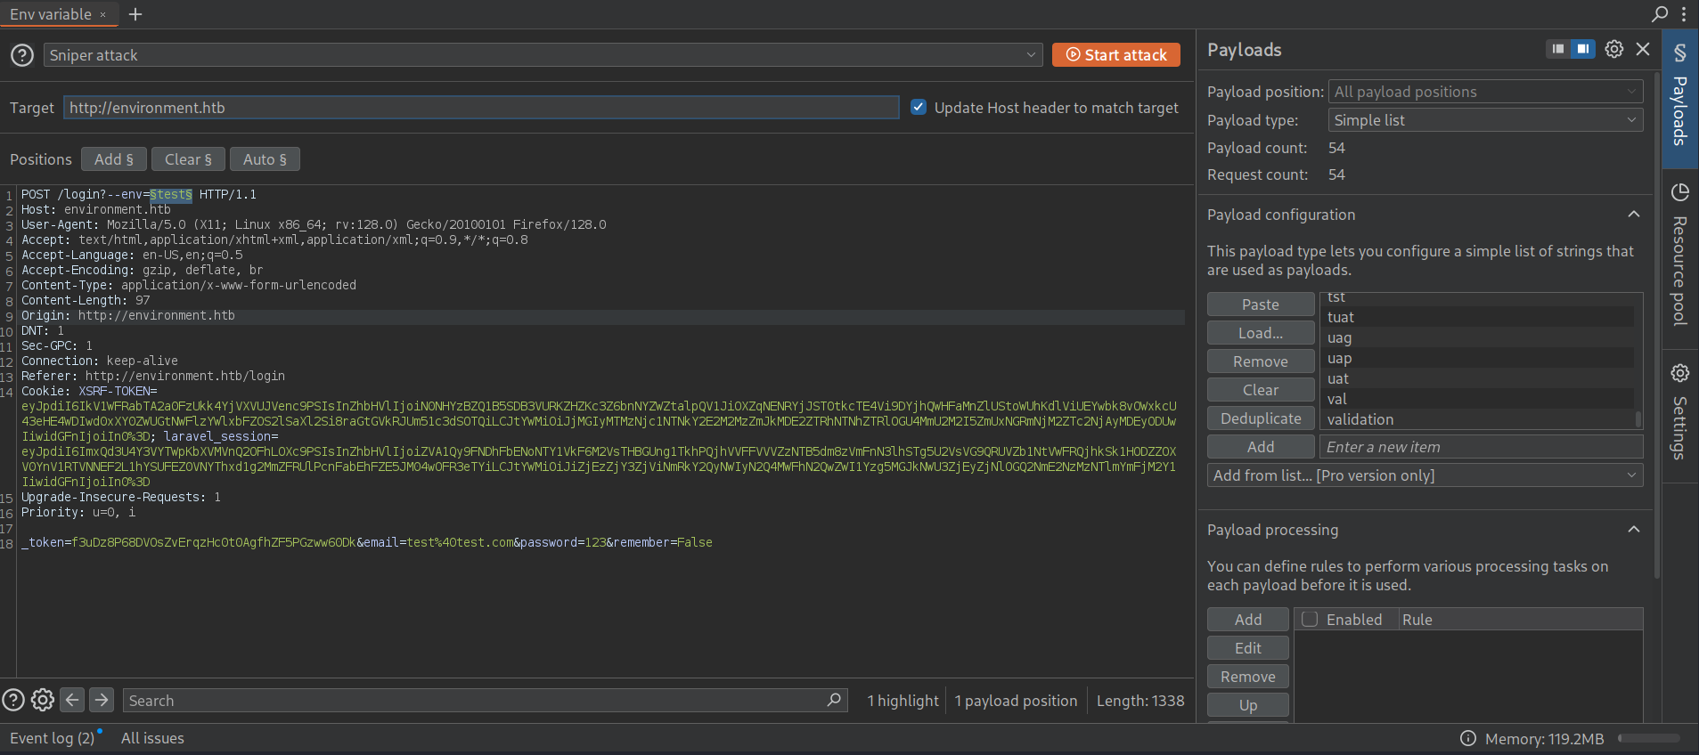The width and height of the screenshot is (1699, 755).
Task: Open new Intruder tab with plus icon
Action: [135, 14]
